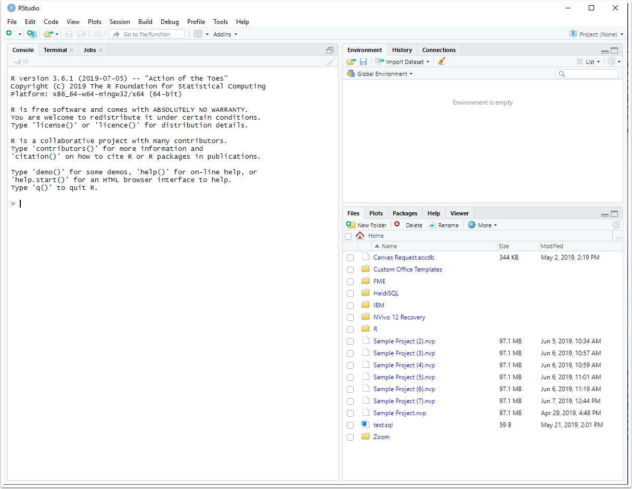Image resolution: width=632 pixels, height=489 pixels.
Task: Click the Create a Project icon
Action: pyautogui.click(x=32, y=34)
